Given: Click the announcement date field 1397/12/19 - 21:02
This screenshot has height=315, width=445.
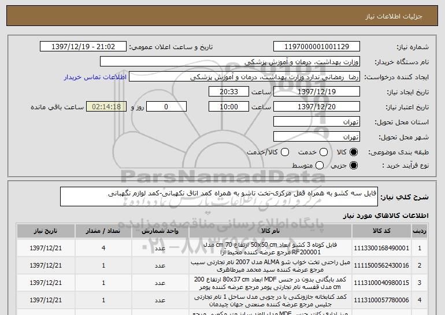Looking at the screenshot, I should click(83, 47).
